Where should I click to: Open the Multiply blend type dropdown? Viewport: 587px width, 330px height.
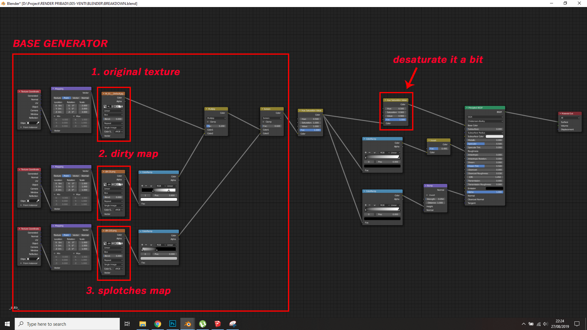pos(216,118)
